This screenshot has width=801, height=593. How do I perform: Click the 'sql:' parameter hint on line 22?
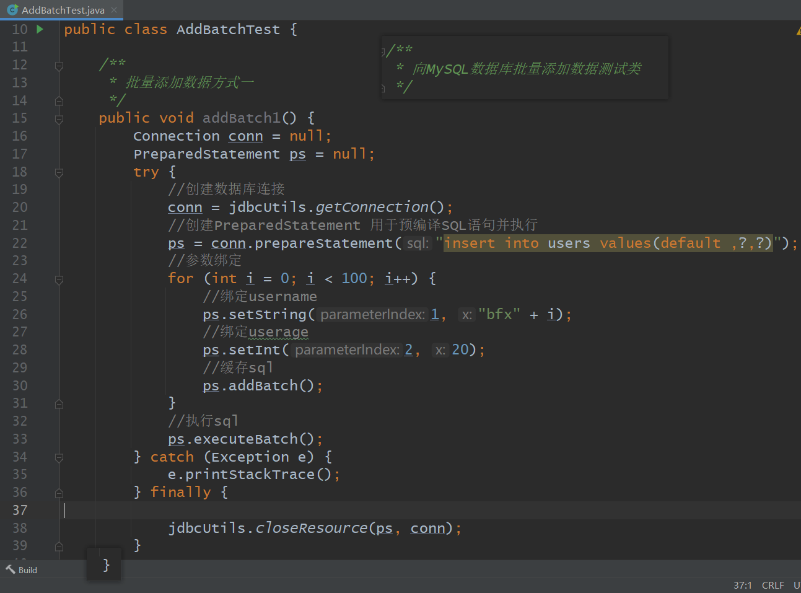418,244
